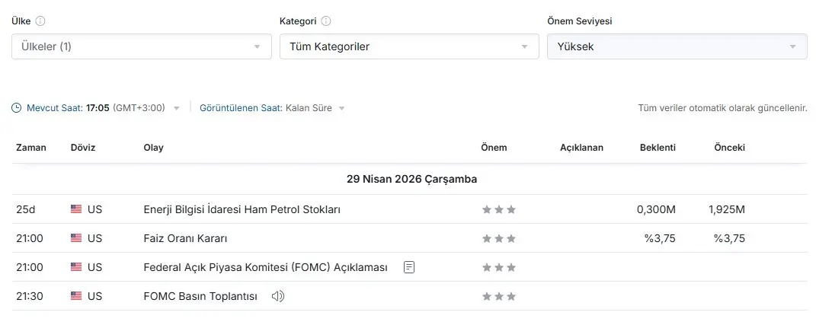The width and height of the screenshot is (816, 322).
Task: Click info icon next to Ülke label
Action: pyautogui.click(x=40, y=21)
